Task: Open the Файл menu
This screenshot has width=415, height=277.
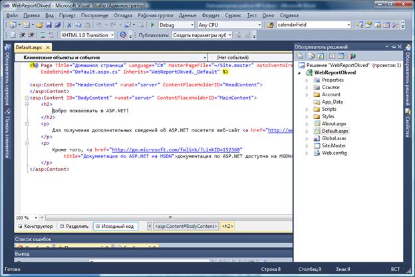Action: click(12, 15)
